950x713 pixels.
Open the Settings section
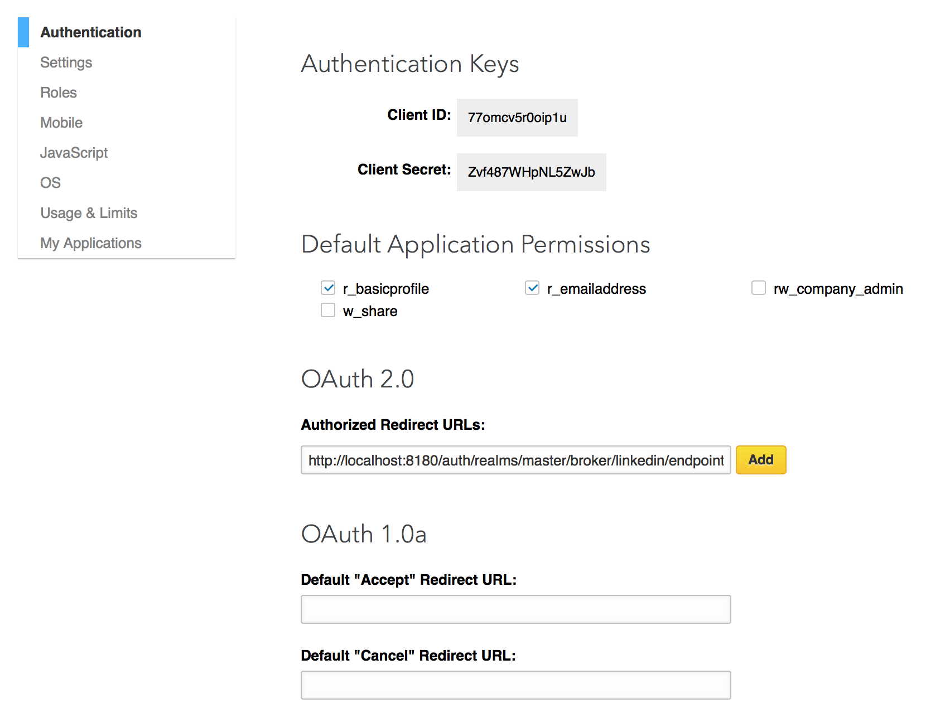66,62
